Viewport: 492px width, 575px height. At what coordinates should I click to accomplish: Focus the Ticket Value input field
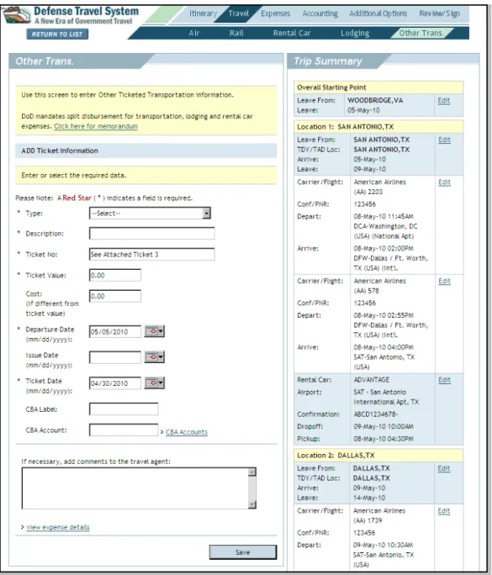point(115,276)
